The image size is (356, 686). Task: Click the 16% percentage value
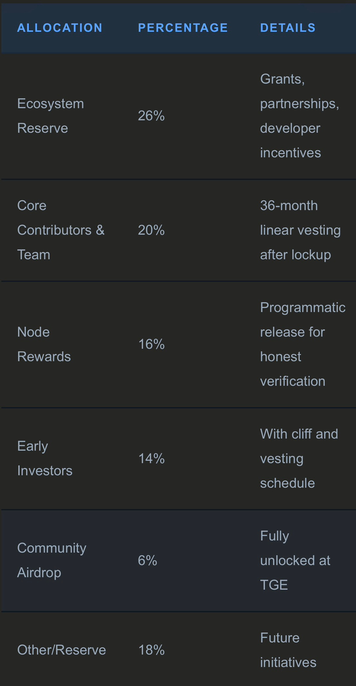[x=151, y=344]
